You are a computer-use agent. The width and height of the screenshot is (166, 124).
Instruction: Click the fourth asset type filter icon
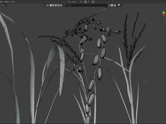click(x=58, y=5)
